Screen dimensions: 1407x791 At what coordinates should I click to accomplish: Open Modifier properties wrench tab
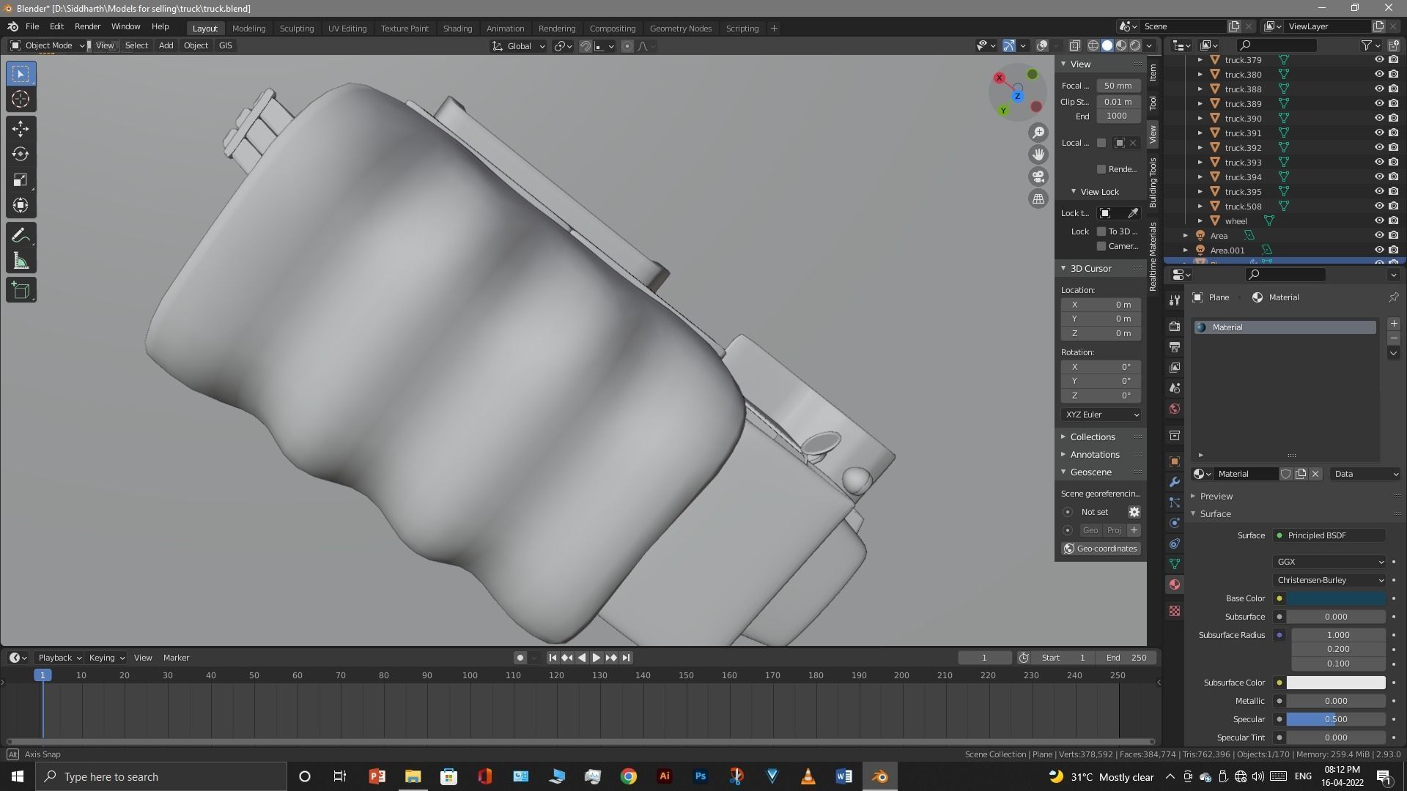(x=1175, y=482)
